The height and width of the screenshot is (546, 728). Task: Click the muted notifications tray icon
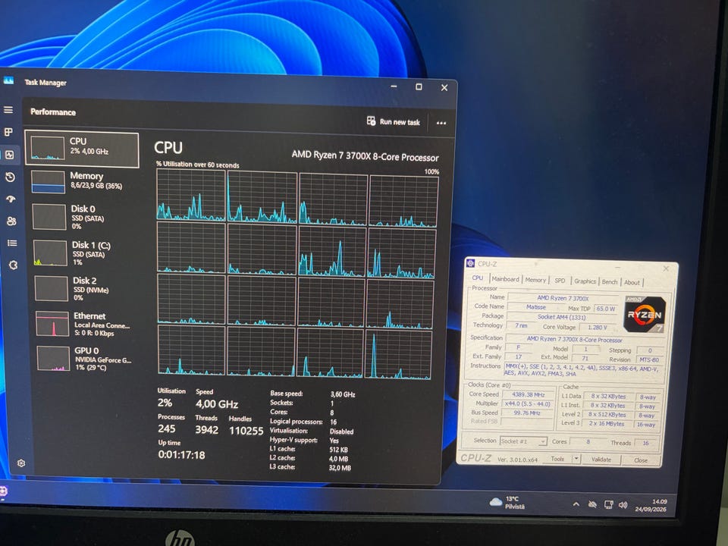(592, 504)
